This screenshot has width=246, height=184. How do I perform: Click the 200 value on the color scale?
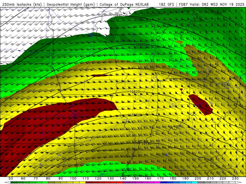coord(198,178)
